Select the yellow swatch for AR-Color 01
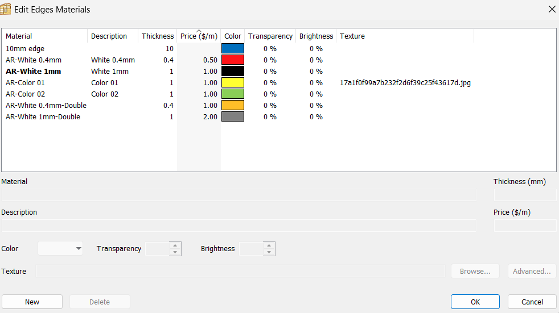Viewport: 559px width, 313px height. [x=232, y=83]
